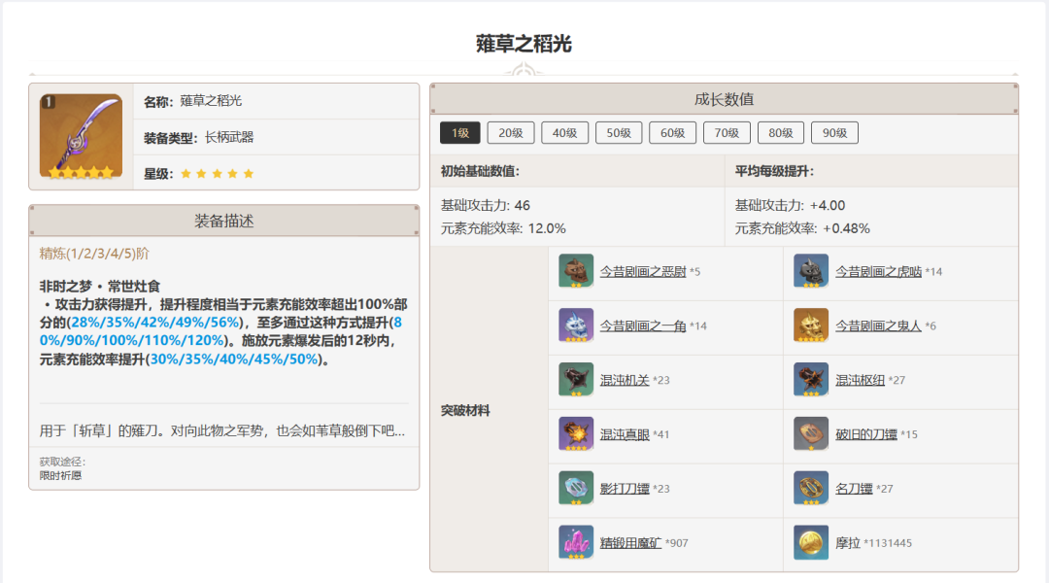1049x583 pixels.
Task: Click the 混沌机关 material icon
Action: click(x=576, y=380)
